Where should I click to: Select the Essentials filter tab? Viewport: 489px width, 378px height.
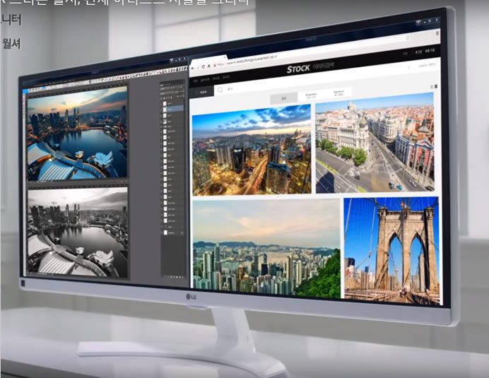pos(311,95)
